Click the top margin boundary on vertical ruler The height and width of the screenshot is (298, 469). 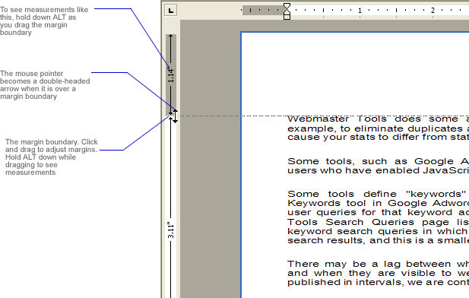click(x=171, y=116)
